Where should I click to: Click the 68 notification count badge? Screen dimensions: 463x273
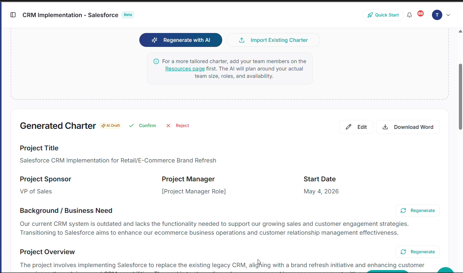point(420,13)
